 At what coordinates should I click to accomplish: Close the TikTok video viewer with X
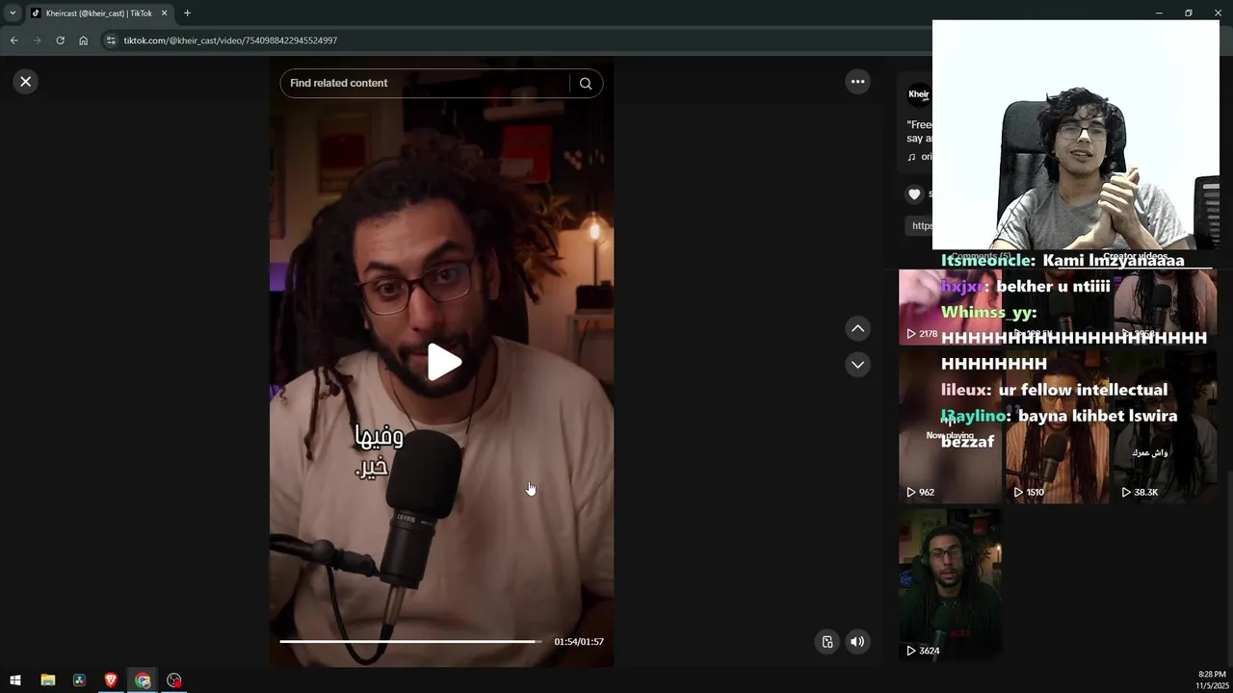(x=26, y=82)
